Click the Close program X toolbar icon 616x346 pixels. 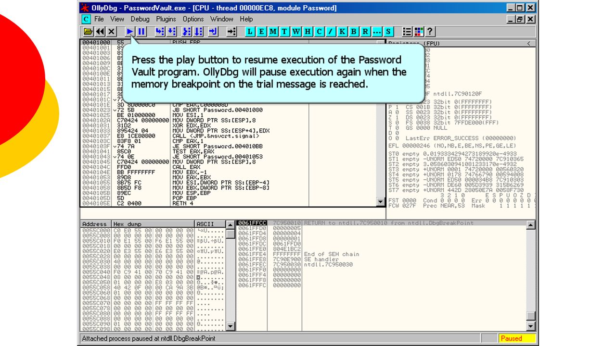[x=111, y=32]
